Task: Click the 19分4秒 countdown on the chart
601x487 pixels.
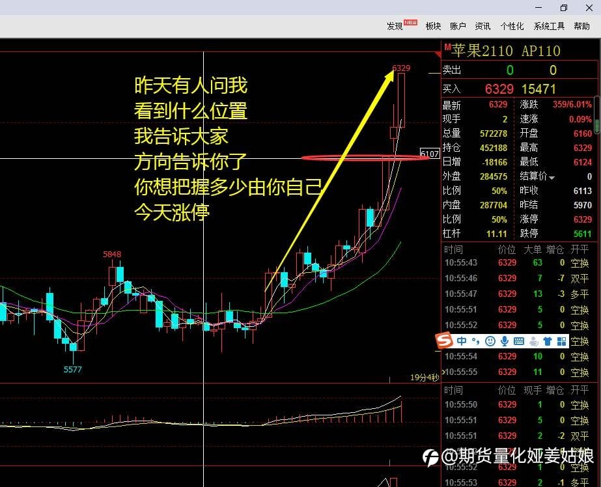Action: point(425,378)
